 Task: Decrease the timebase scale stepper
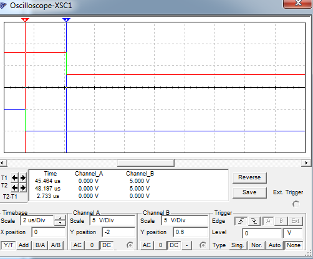(60, 223)
